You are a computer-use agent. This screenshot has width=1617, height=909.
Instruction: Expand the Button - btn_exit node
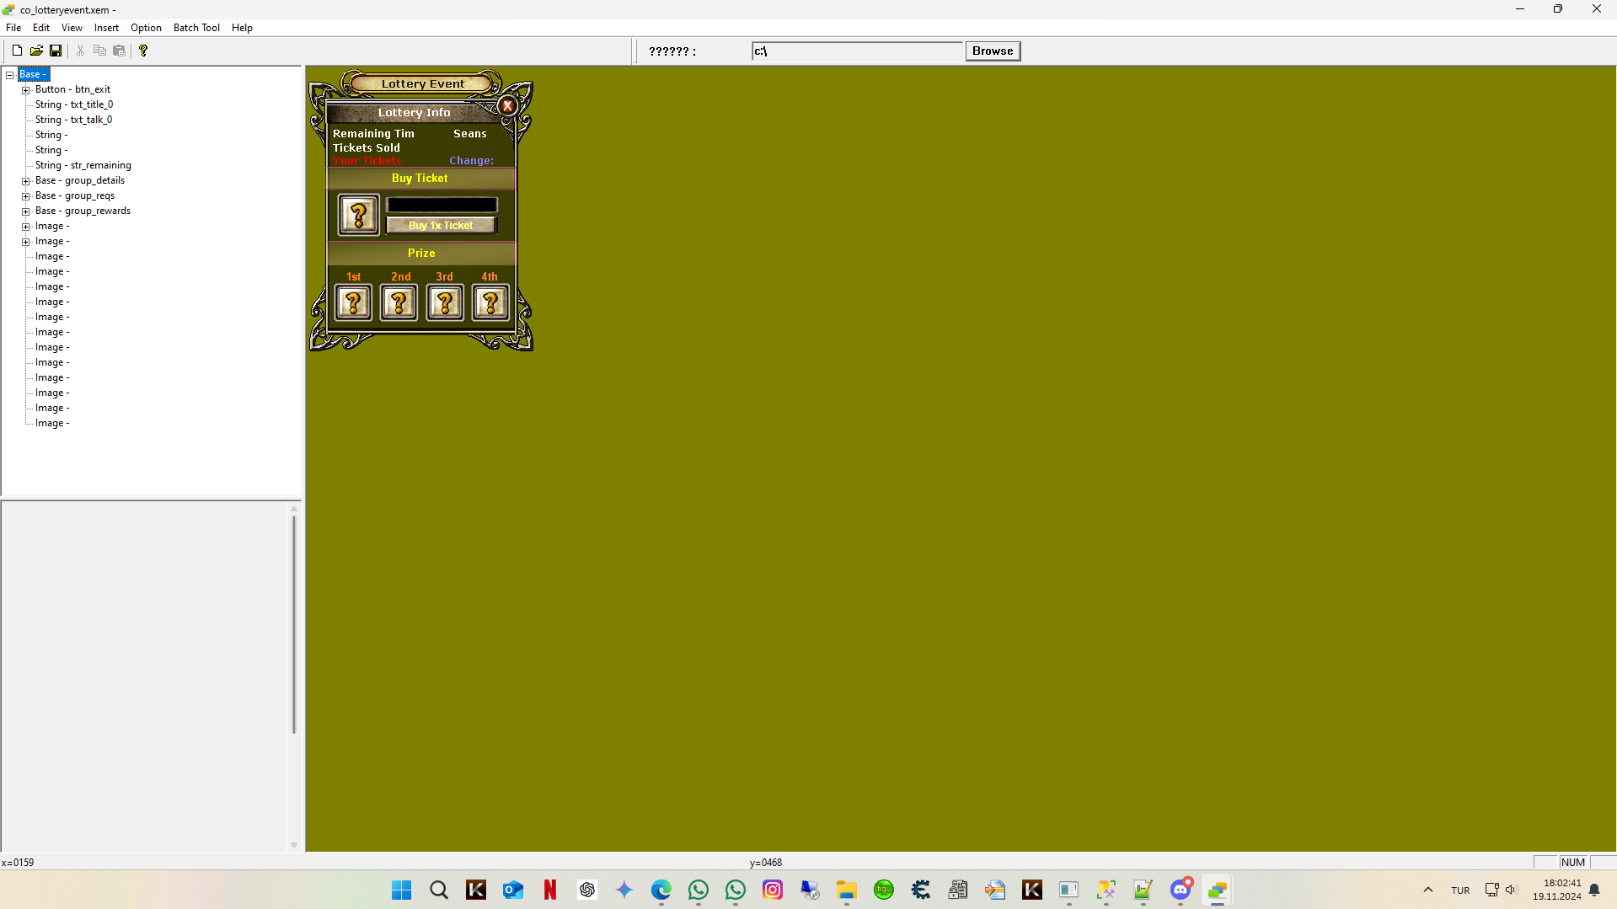point(26,89)
